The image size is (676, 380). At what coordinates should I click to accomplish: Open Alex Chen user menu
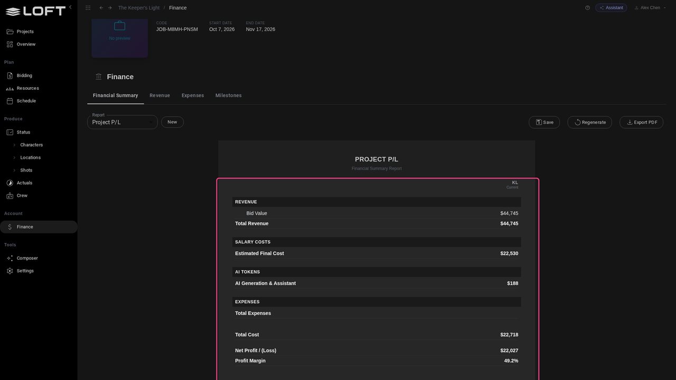point(649,8)
